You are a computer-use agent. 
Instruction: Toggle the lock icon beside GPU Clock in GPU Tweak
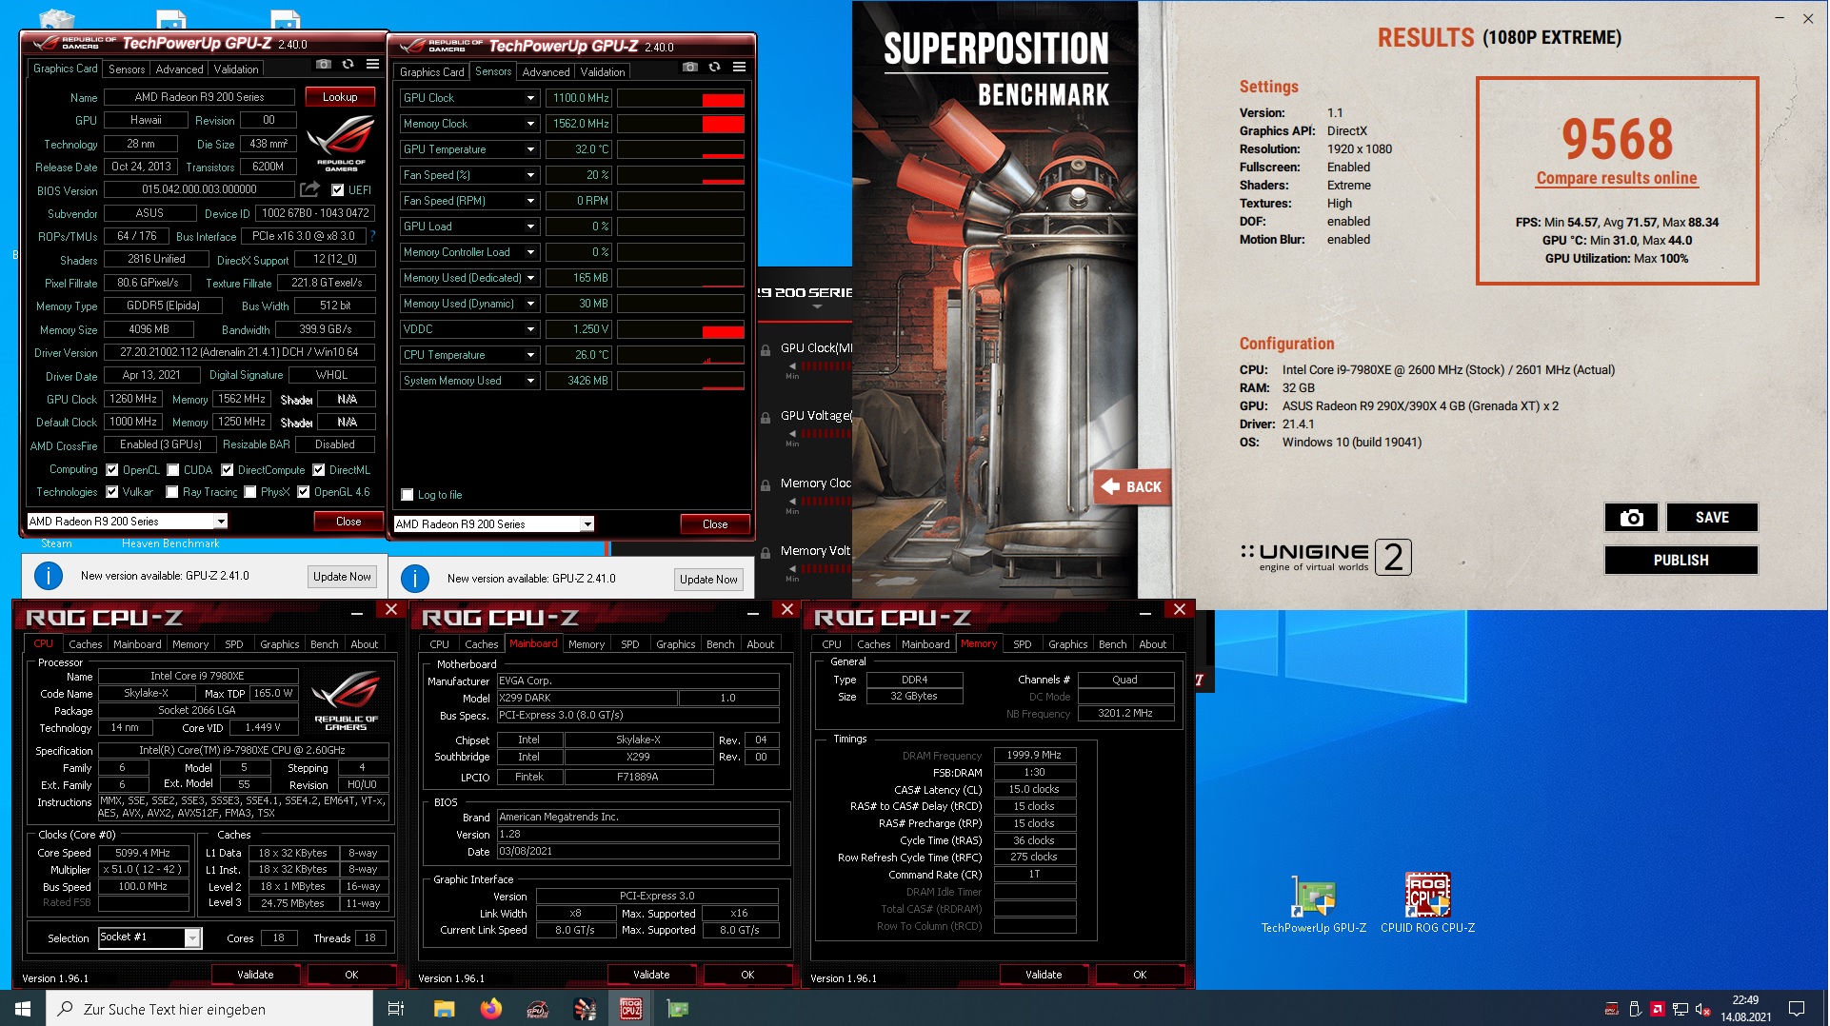tap(766, 349)
